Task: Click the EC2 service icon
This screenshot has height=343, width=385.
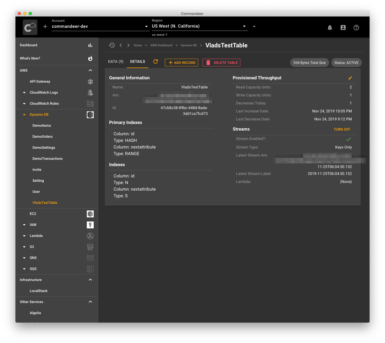Action: point(90,214)
